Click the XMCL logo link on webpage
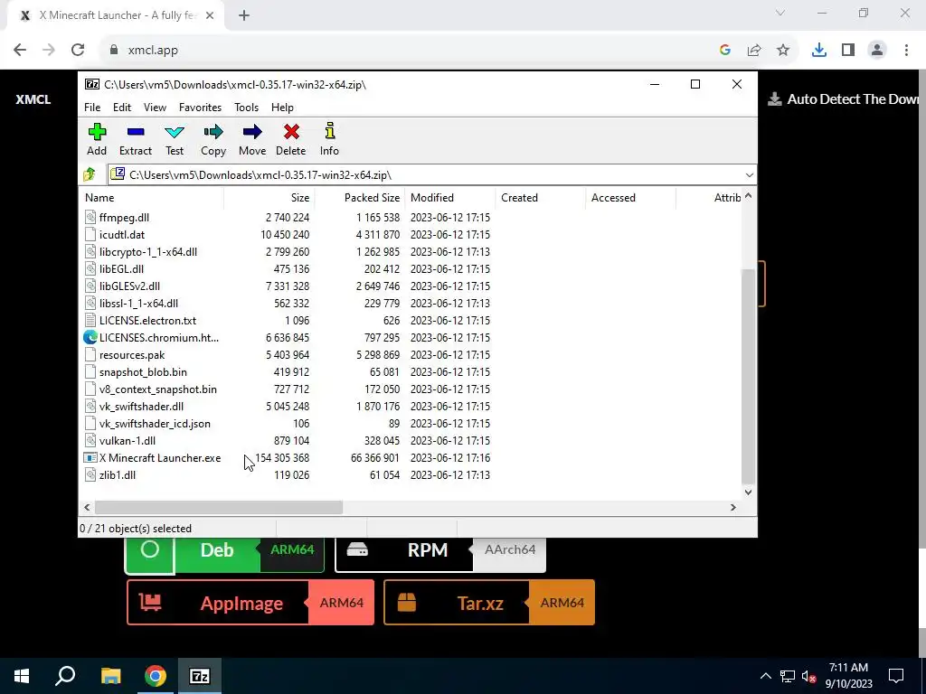The height and width of the screenshot is (694, 926). point(33,99)
